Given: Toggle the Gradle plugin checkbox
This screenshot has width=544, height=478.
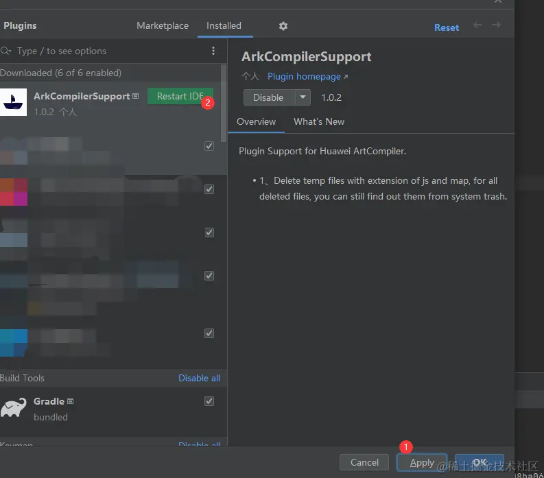Looking at the screenshot, I should [x=209, y=401].
